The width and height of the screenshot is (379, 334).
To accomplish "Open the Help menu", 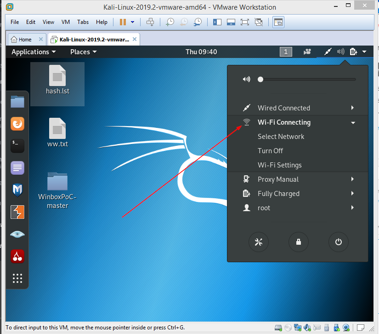I will 102,22.
